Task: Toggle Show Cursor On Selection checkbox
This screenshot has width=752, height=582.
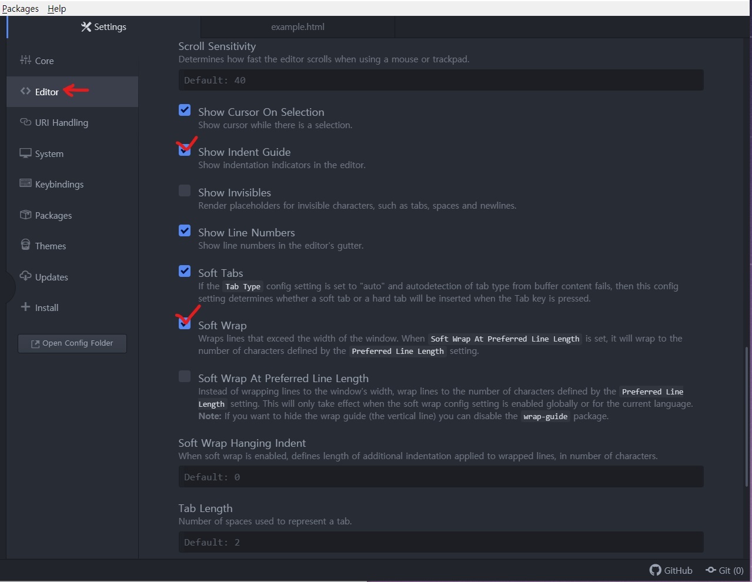Action: point(185,110)
